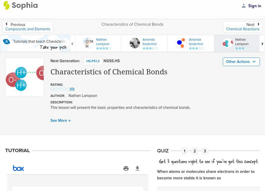Image resolution: width=265 pixels, height=191 pixels.
Task: Select quiz question 3 step
Action: [205, 151]
